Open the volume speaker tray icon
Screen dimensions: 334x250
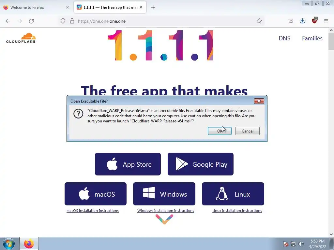click(301, 244)
